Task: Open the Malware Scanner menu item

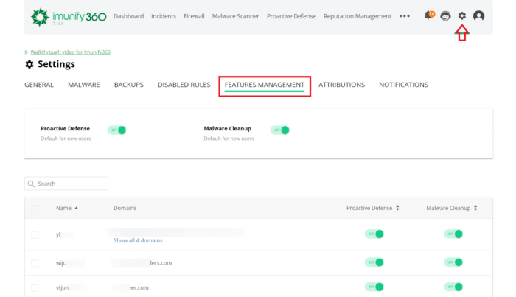Action: click(x=236, y=16)
